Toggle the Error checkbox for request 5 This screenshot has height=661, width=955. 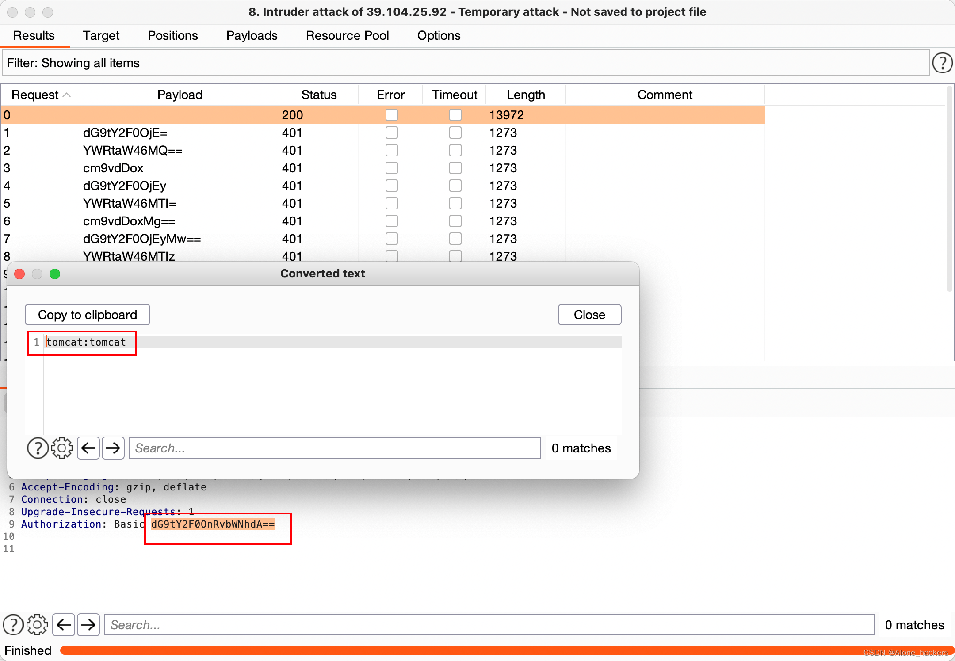[391, 203]
